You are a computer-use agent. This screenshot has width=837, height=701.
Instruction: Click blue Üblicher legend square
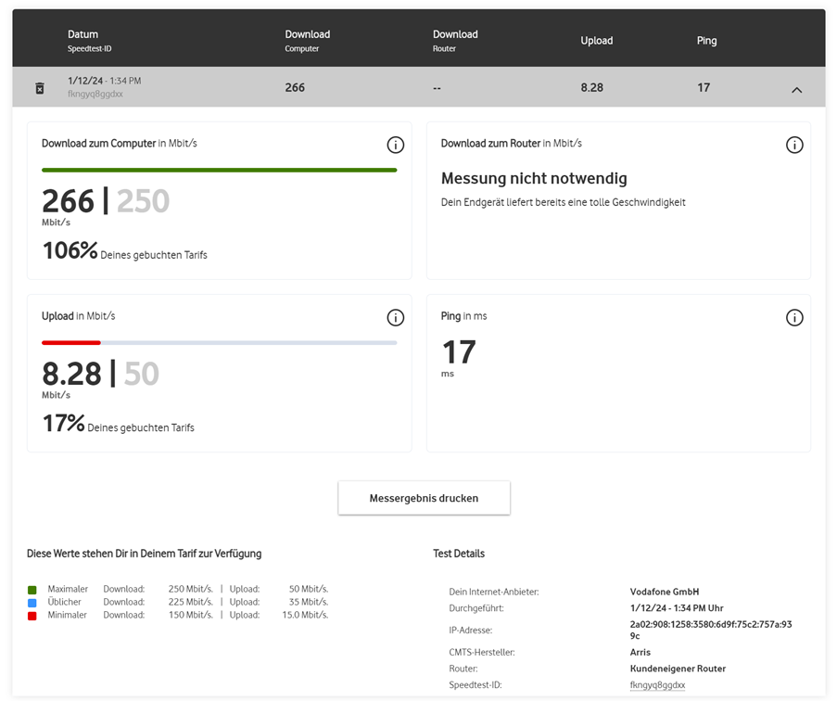(x=32, y=602)
